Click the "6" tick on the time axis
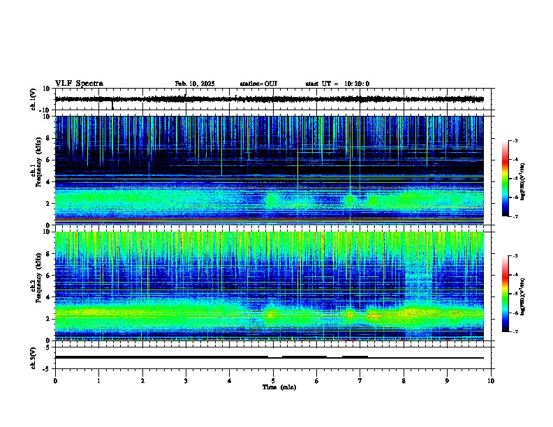 coord(316,381)
